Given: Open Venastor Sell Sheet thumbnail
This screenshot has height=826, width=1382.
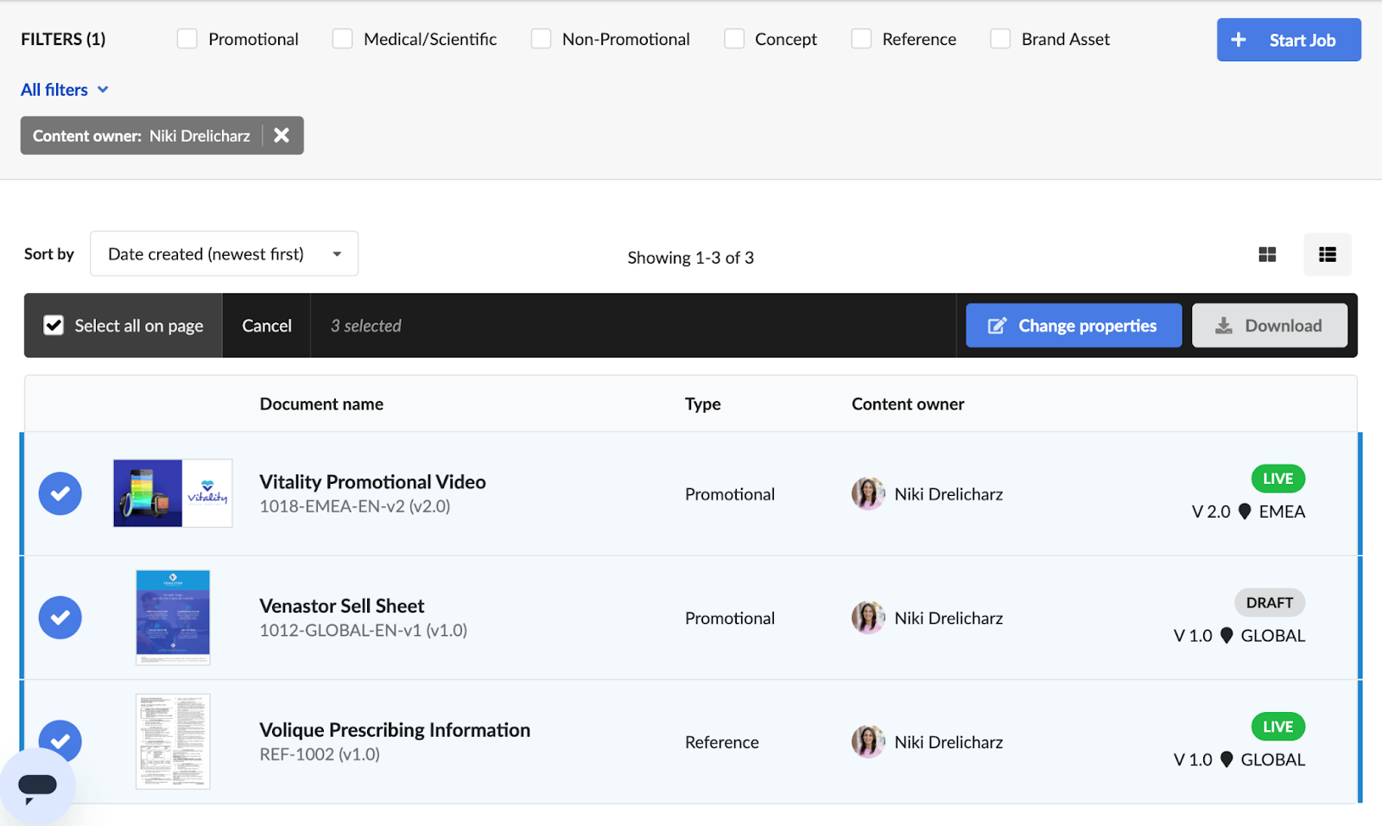Looking at the screenshot, I should 173,617.
